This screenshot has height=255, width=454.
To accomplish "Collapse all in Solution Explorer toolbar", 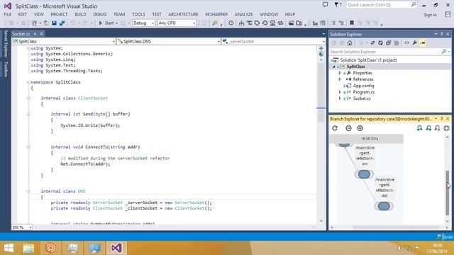I will pyautogui.click(x=388, y=43).
